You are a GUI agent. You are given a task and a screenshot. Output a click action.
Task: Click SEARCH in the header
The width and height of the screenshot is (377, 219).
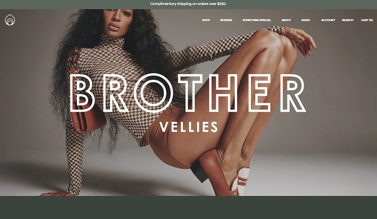[x=348, y=20]
